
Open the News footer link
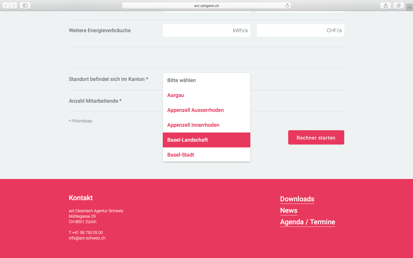(x=289, y=211)
